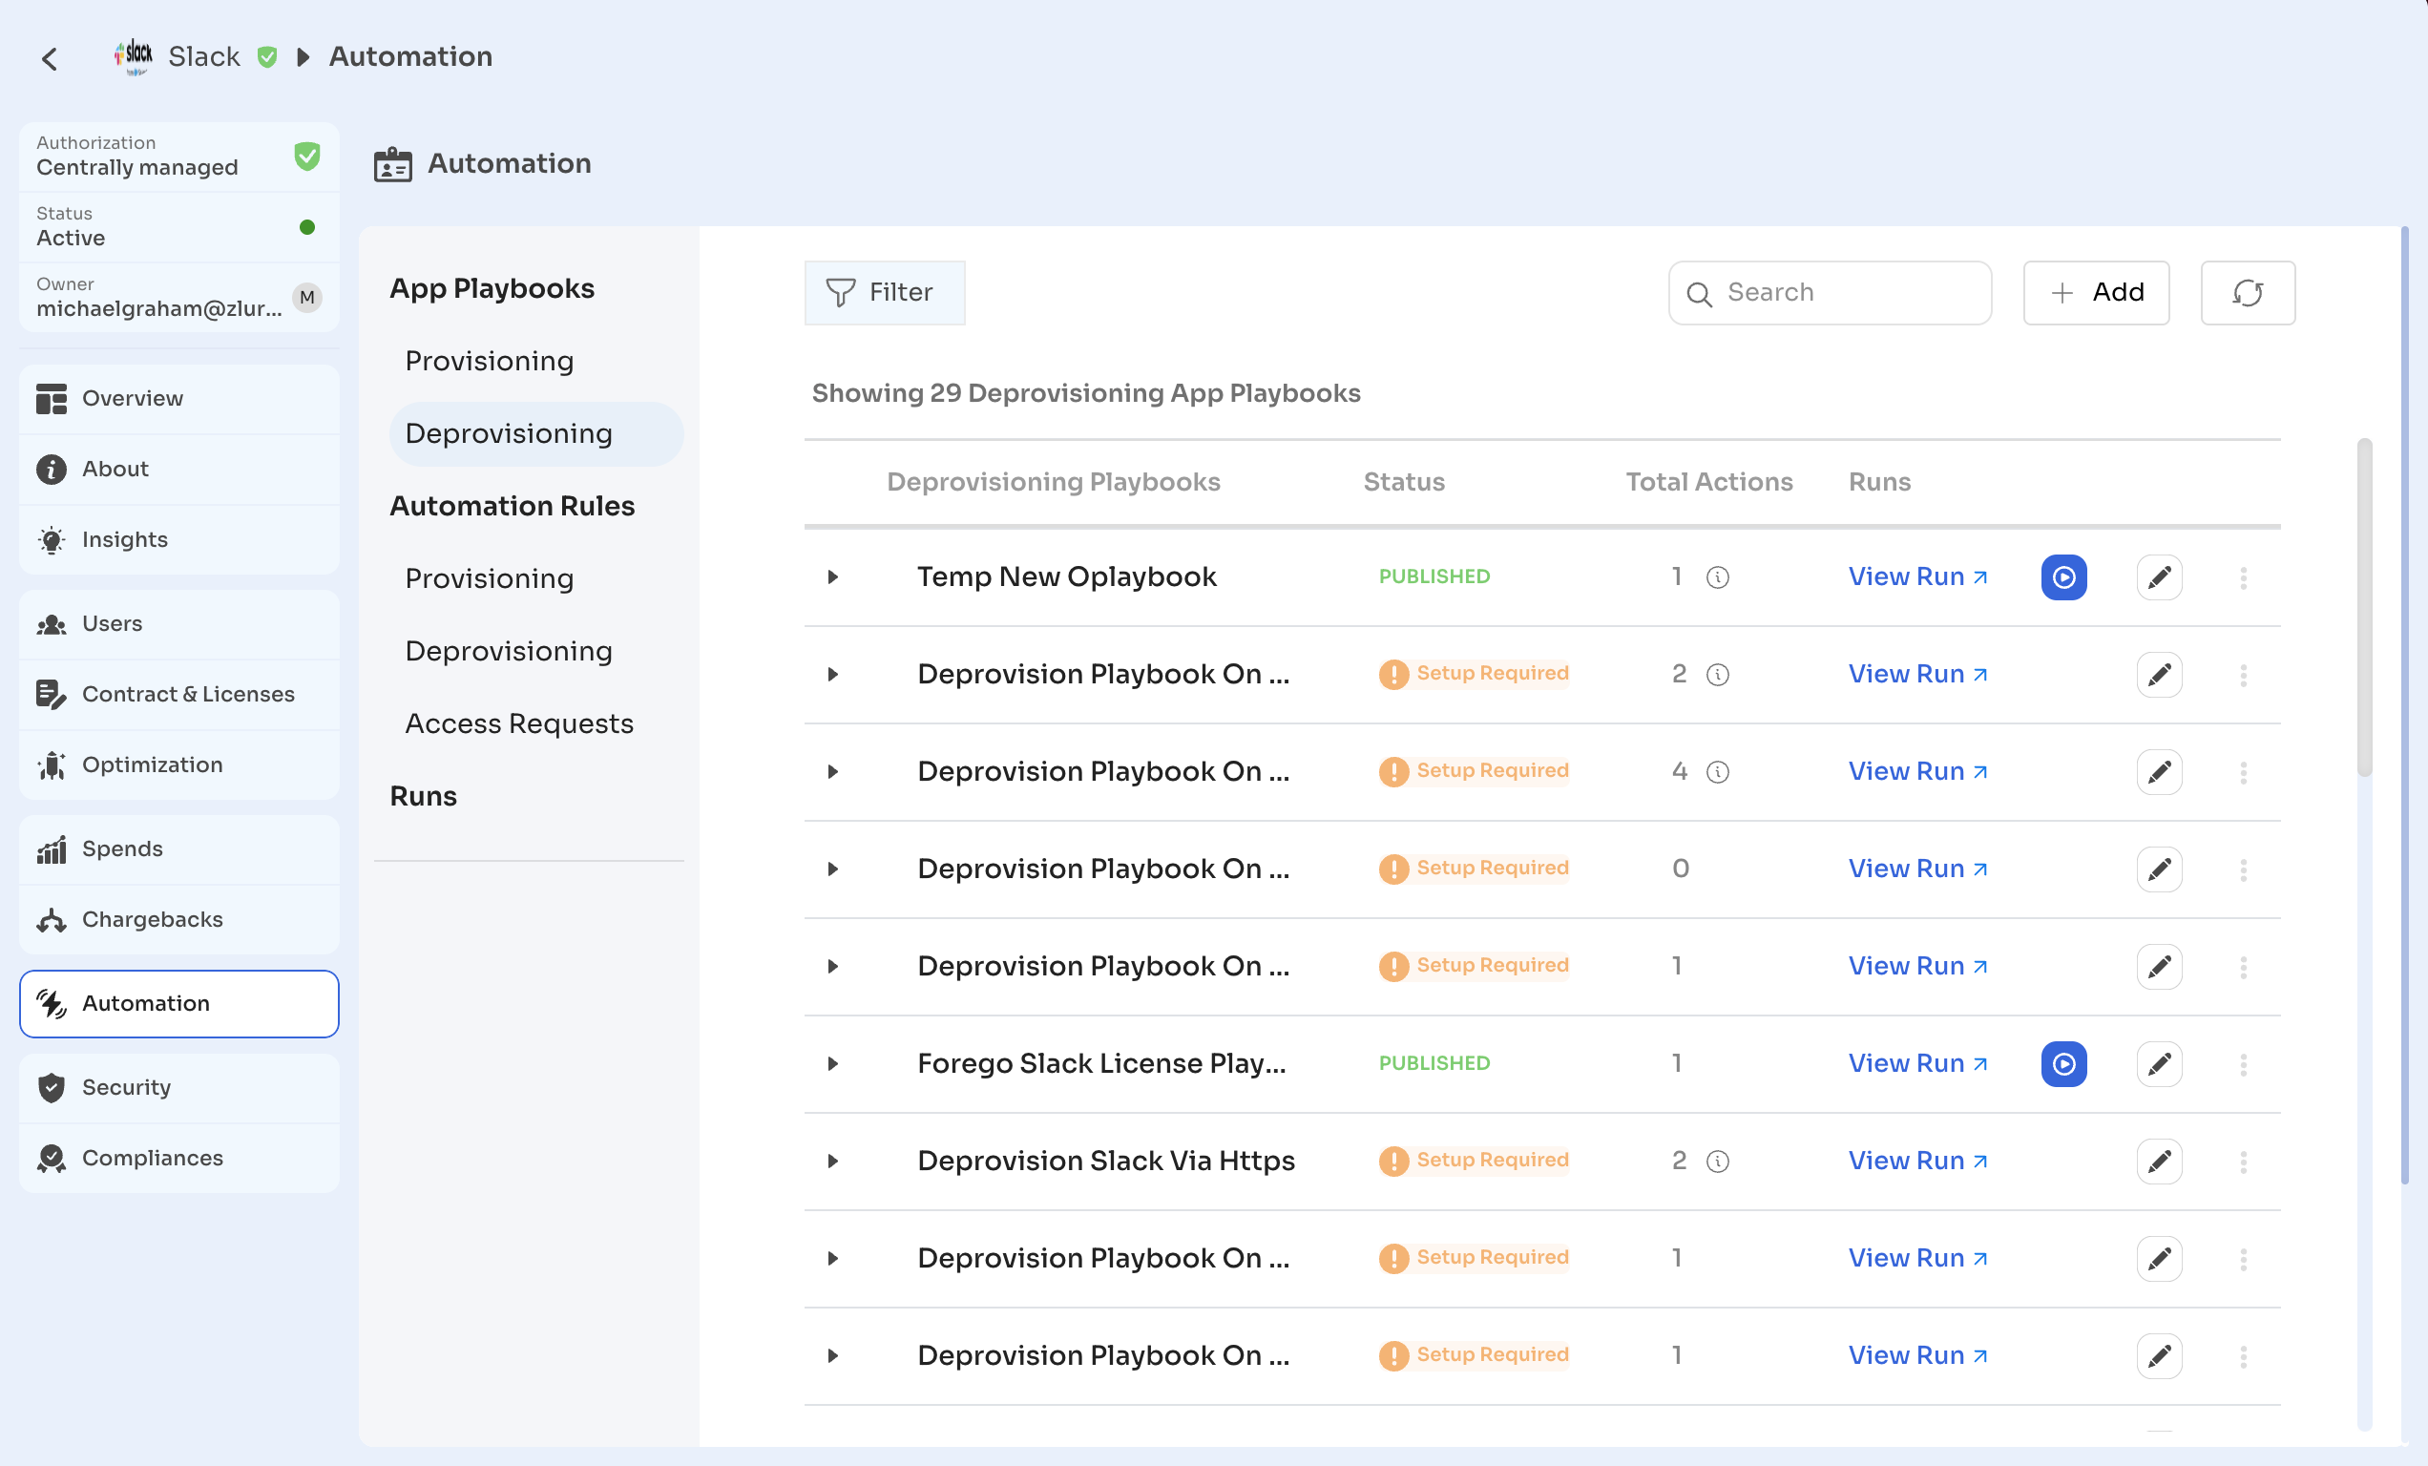Expand the row with 4 total actions
The height and width of the screenshot is (1466, 2428).
[x=832, y=772]
